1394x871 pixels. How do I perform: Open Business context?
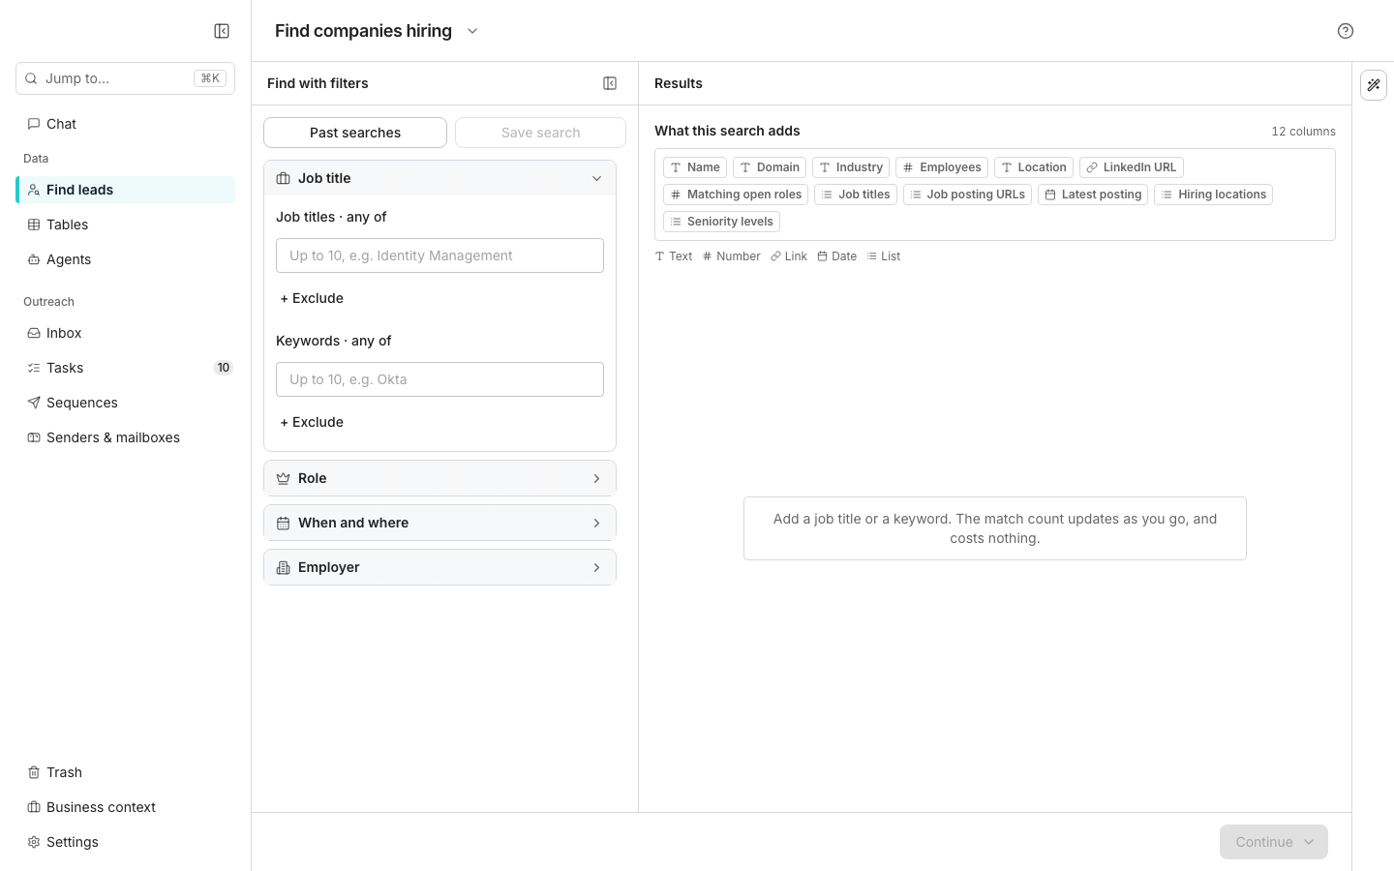pos(126,807)
